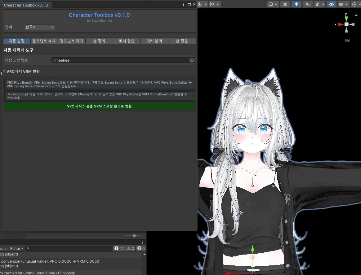Open object picker for 대상 오브젝트
The width and height of the screenshot is (361, 275).
pyautogui.click(x=192, y=60)
